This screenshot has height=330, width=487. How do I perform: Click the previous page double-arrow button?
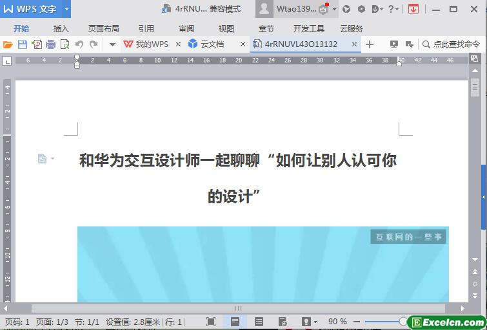[x=475, y=271]
